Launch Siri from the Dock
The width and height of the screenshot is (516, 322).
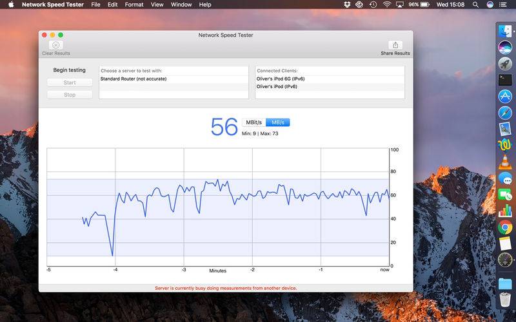[505, 47]
